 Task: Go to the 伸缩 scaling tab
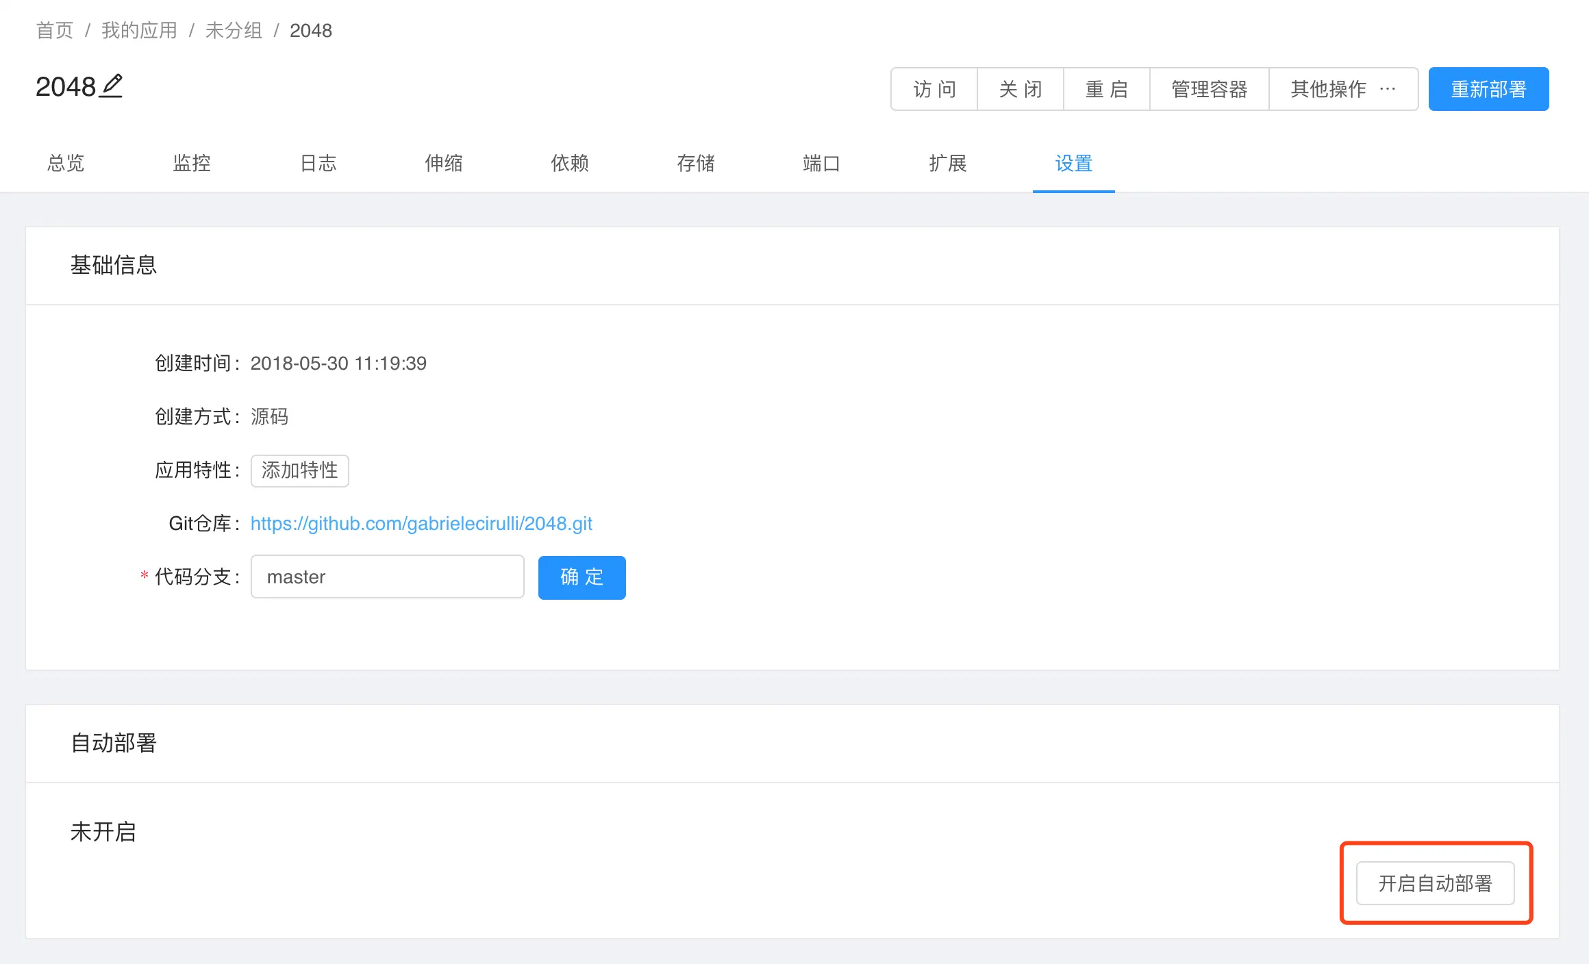click(x=444, y=163)
